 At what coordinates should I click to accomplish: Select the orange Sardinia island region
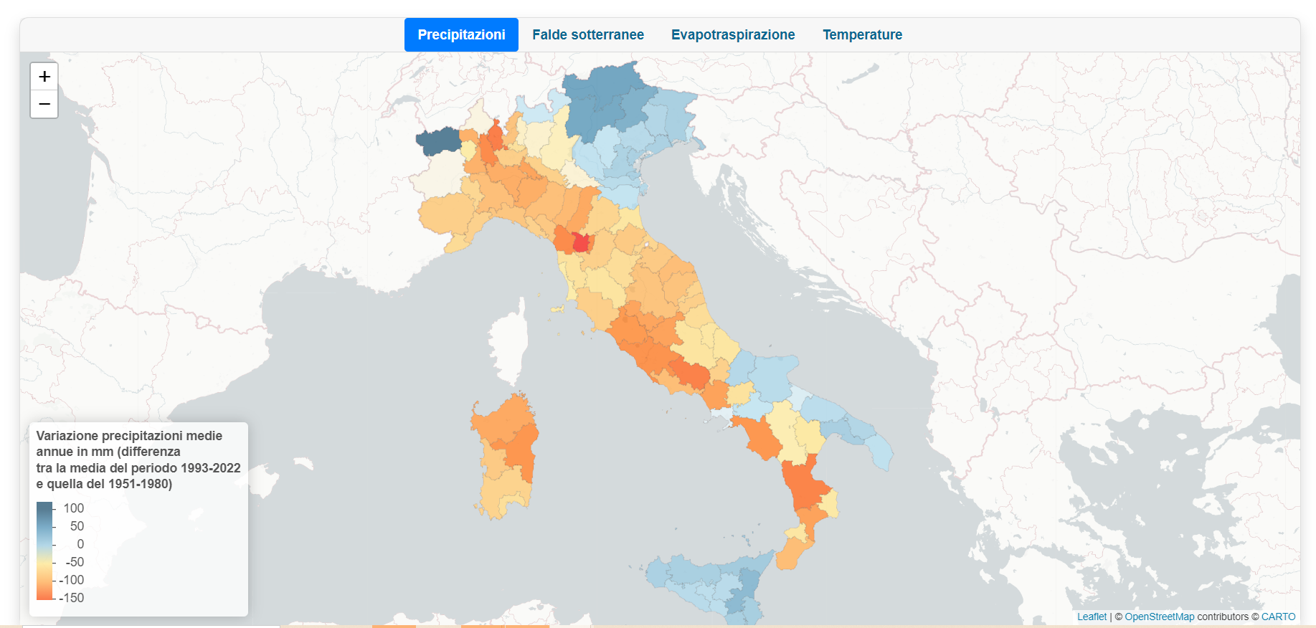[506, 455]
